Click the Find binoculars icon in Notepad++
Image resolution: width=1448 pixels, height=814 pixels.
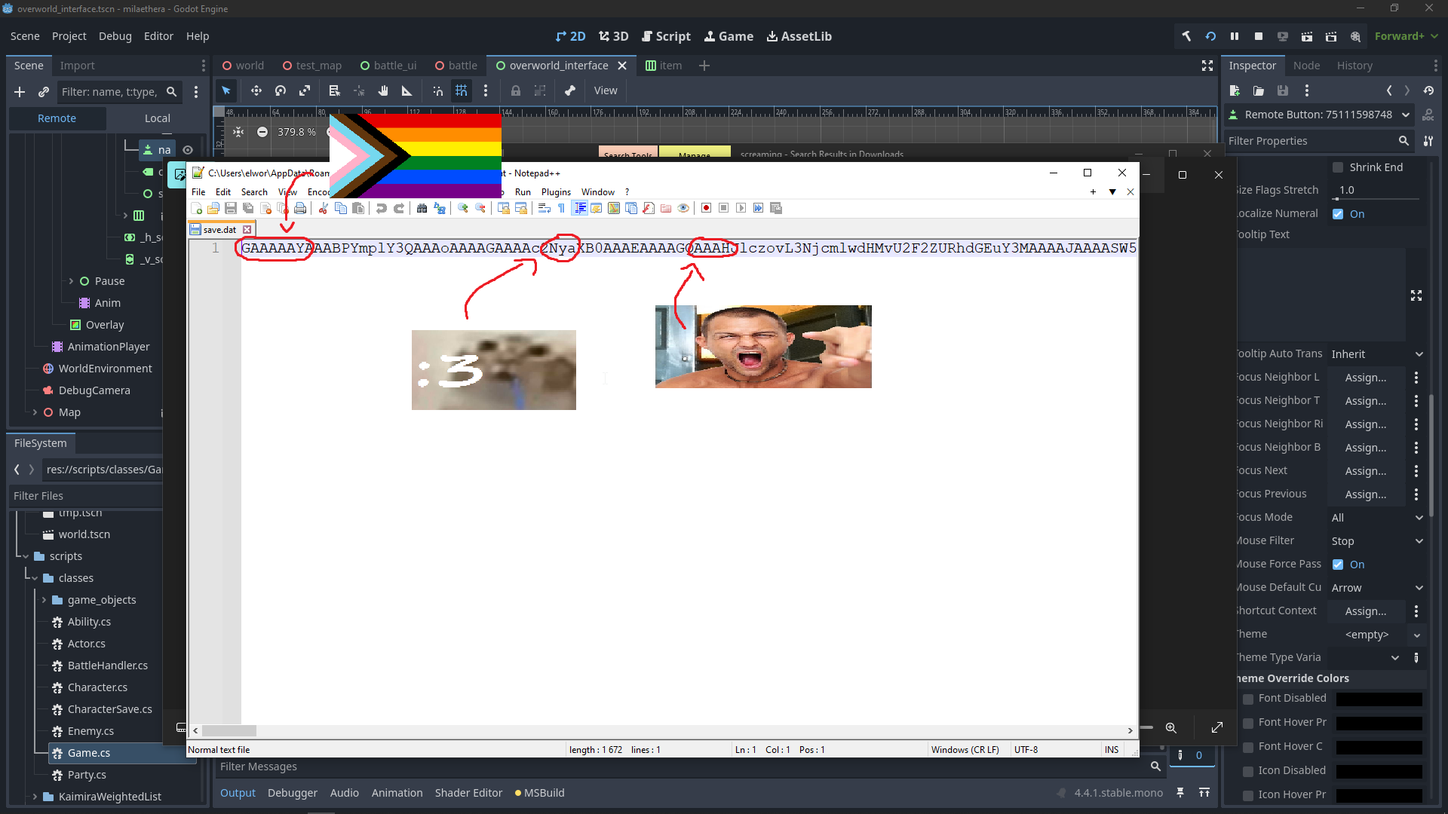[x=422, y=209]
